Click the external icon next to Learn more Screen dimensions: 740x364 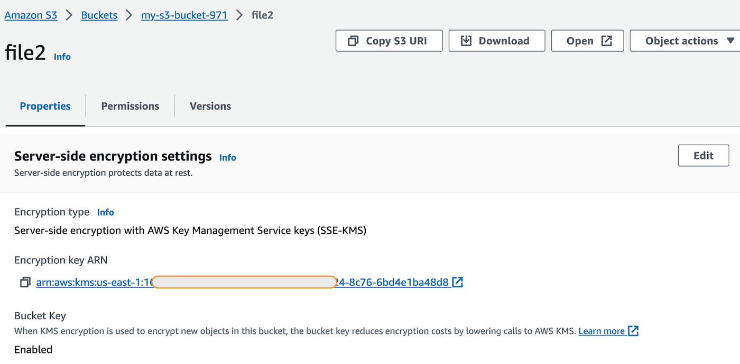(x=633, y=331)
